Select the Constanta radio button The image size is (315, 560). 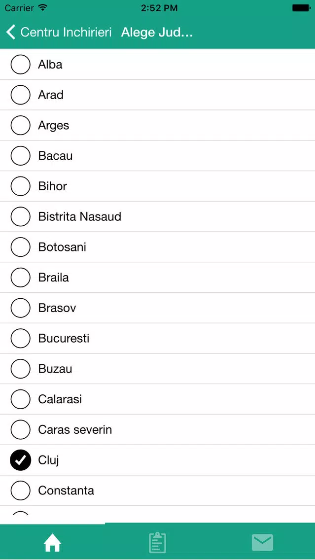[x=20, y=490]
